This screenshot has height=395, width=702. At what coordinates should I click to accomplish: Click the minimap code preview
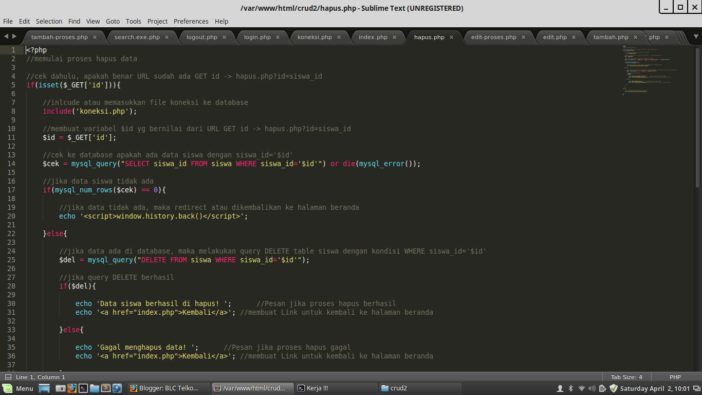pos(650,71)
